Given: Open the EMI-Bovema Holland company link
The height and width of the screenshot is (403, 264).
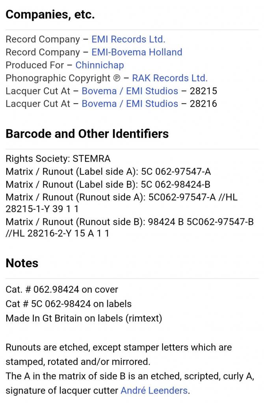Looking at the screenshot, I should tap(137, 52).
